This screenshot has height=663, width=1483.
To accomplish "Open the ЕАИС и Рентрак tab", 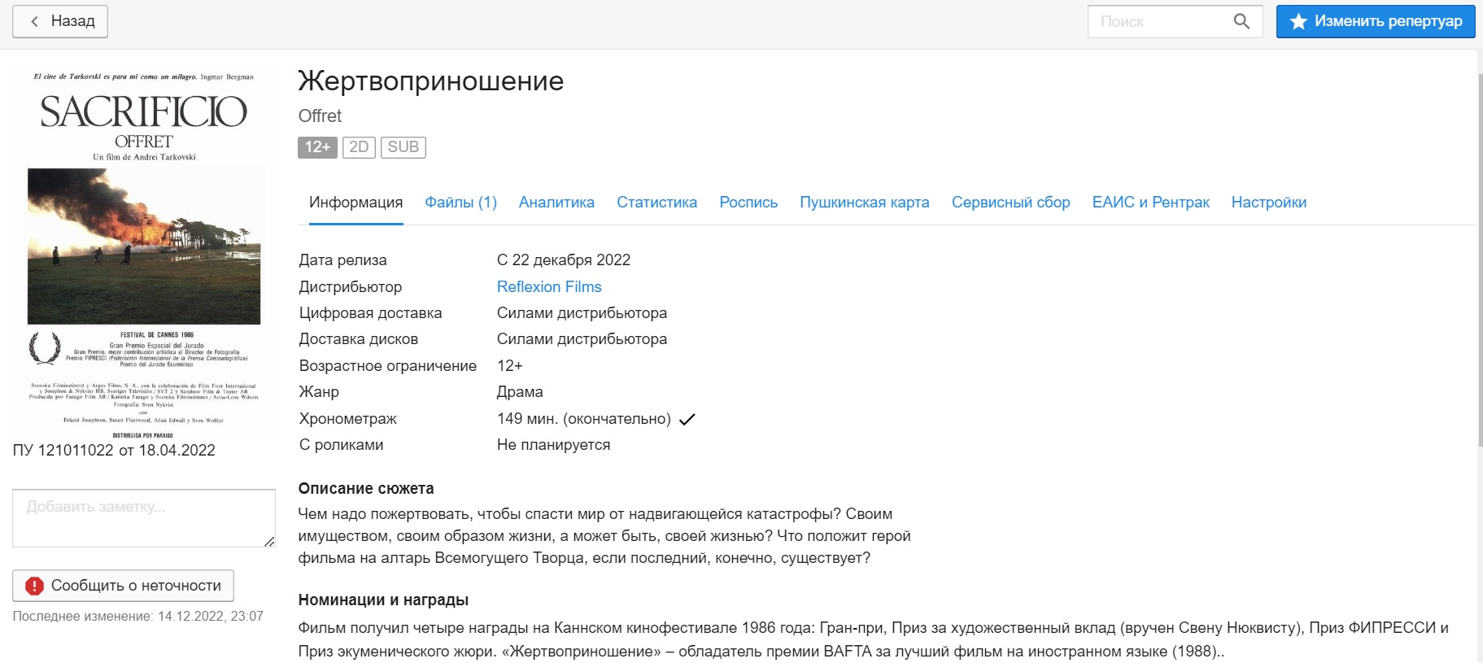I will pyautogui.click(x=1150, y=203).
